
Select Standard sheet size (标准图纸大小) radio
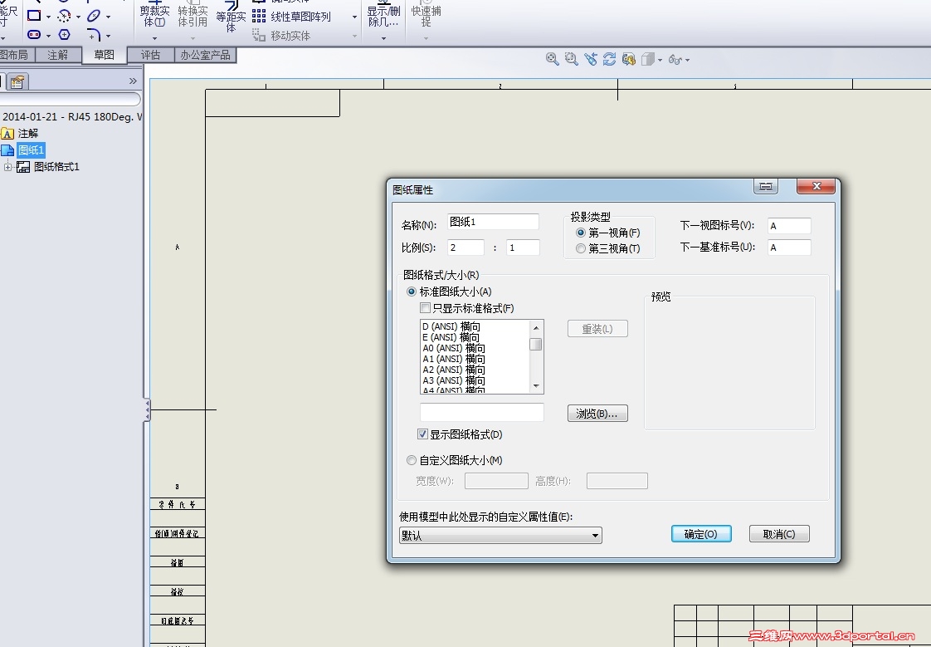(x=412, y=292)
